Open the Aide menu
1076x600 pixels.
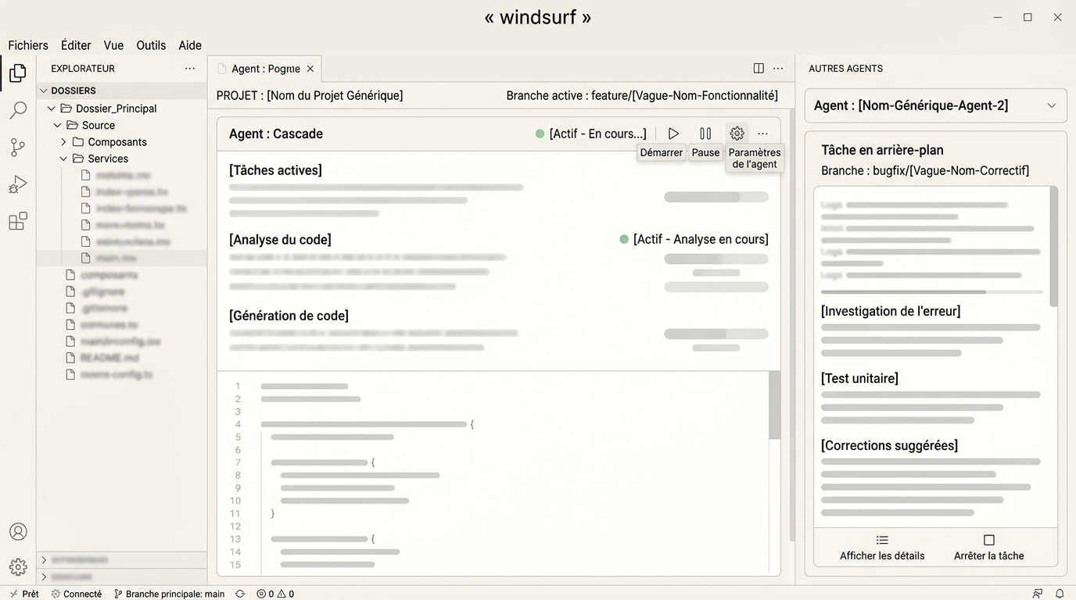tap(190, 45)
